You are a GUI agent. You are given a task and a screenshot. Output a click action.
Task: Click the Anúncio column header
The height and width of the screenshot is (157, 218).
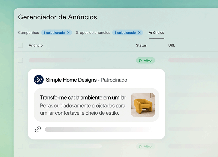click(x=36, y=45)
